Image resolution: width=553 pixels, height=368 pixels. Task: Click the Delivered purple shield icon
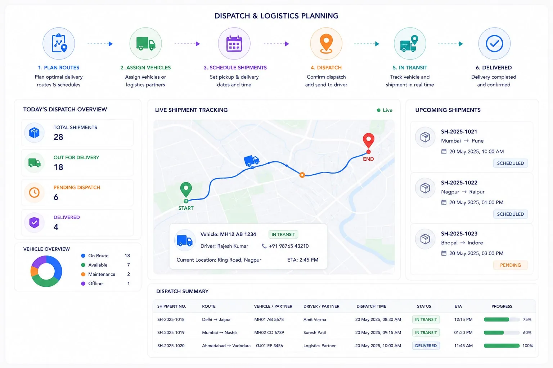pos(34,222)
